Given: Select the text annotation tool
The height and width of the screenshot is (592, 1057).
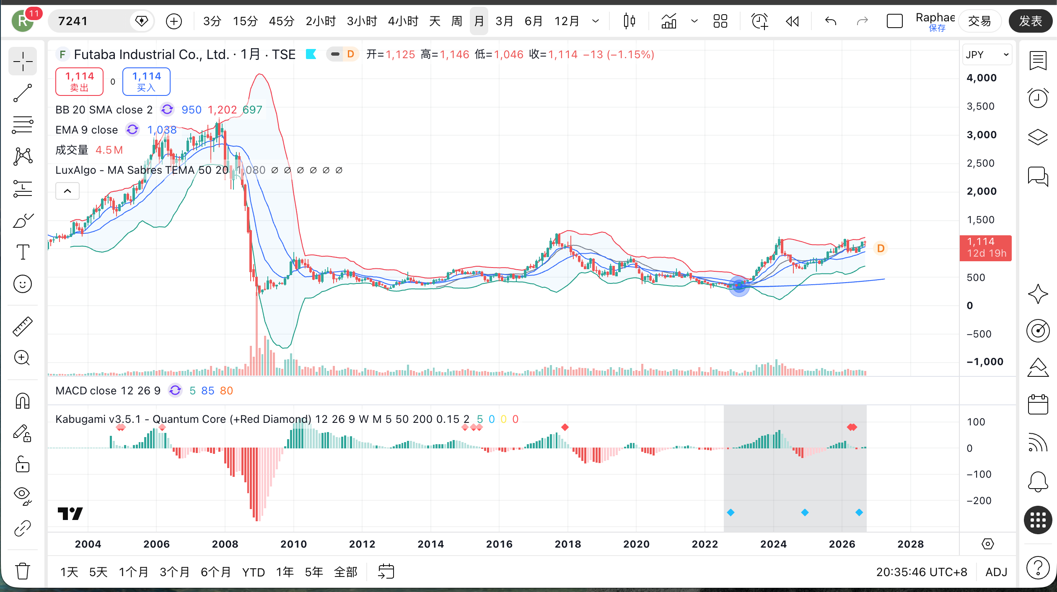Looking at the screenshot, I should tap(23, 252).
